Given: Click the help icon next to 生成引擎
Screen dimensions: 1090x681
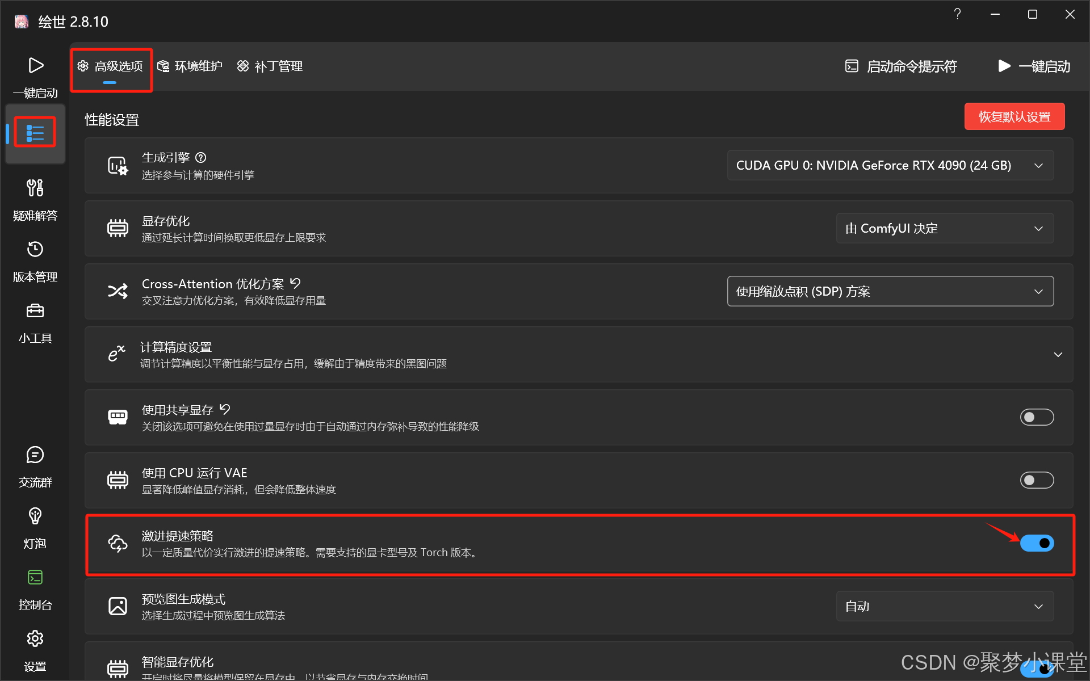Looking at the screenshot, I should 201,158.
